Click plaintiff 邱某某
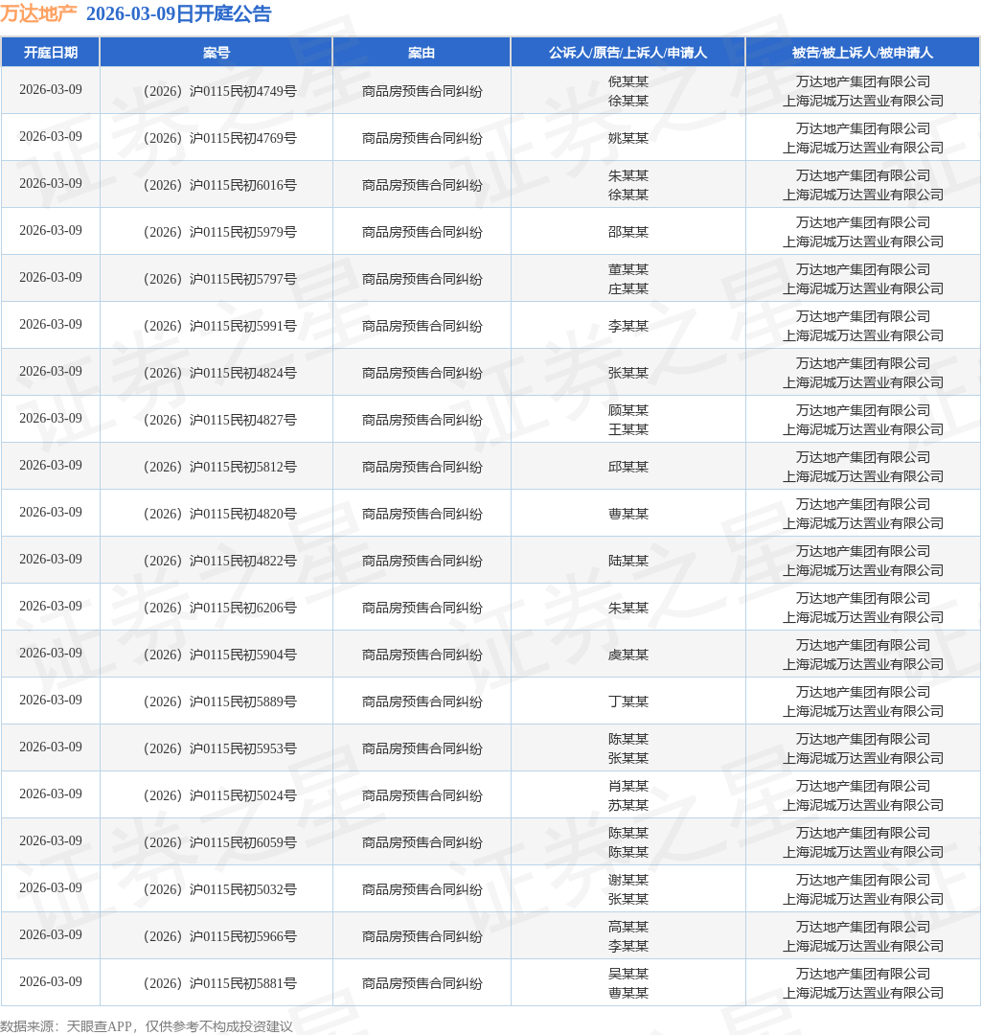The width and height of the screenshot is (981, 1035). pos(628,467)
